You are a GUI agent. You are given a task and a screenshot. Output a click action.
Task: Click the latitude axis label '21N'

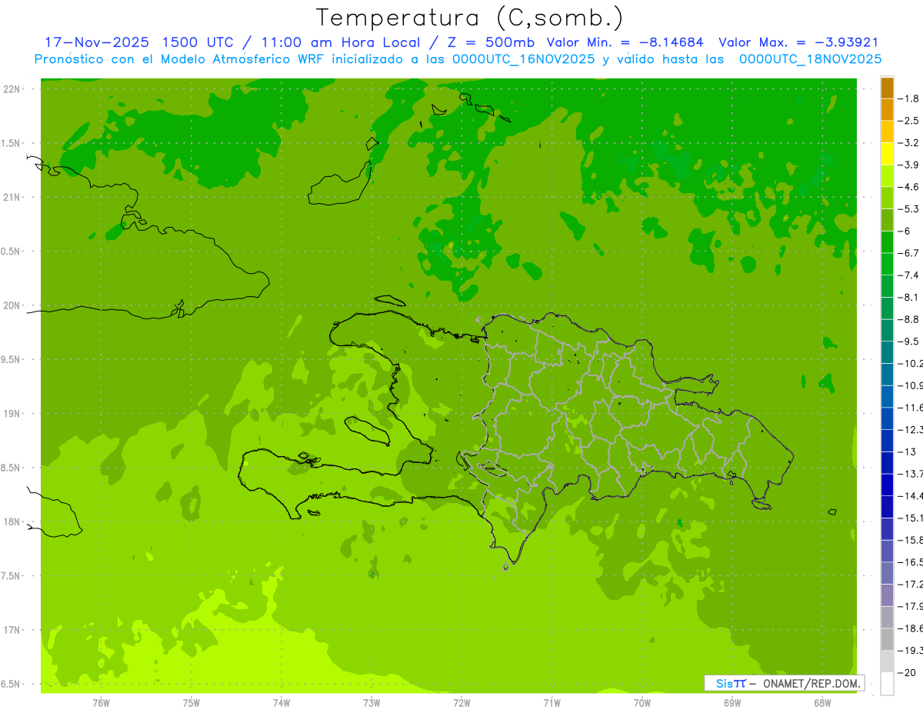(x=11, y=197)
